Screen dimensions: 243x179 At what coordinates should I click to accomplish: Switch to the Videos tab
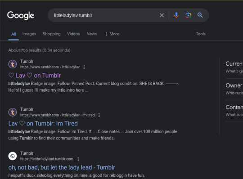tap(73, 34)
